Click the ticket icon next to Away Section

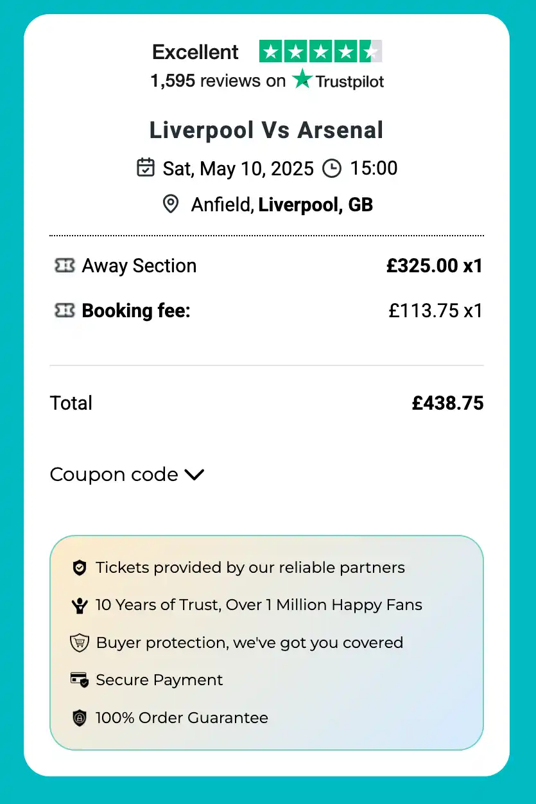click(x=65, y=265)
